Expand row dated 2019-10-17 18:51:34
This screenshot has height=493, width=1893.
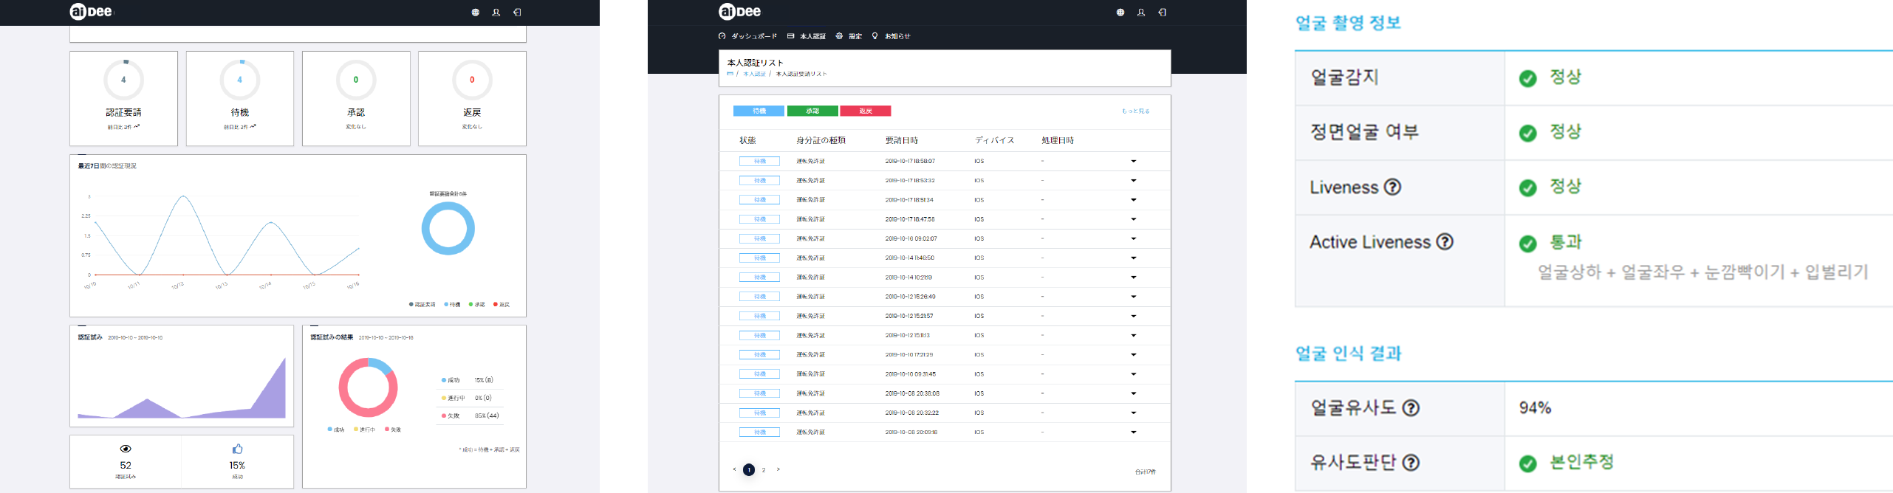click(1134, 200)
